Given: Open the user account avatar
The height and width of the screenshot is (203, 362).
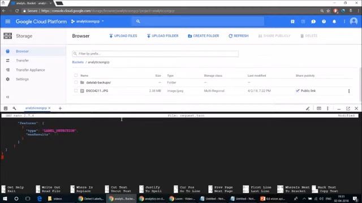Looking at the screenshot, I should point(354,21).
